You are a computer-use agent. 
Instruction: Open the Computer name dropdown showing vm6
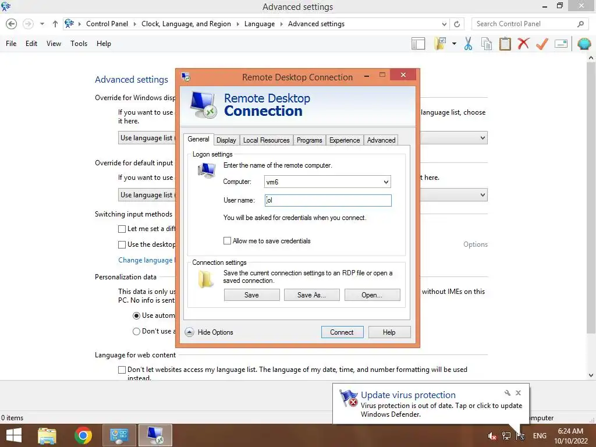tap(386, 182)
